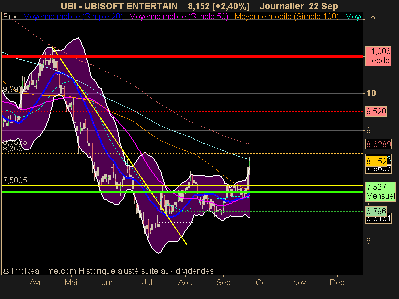Click the "8,368" level label on the chart
The height and width of the screenshot is (299, 399).
tap(13, 149)
